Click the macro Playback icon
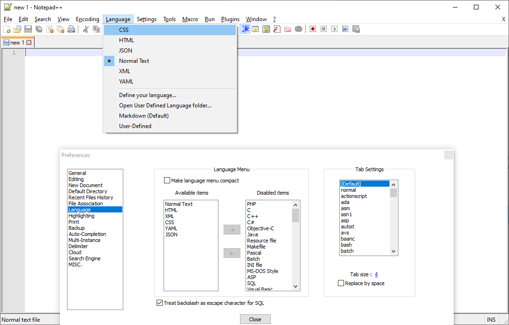The height and width of the screenshot is (325, 509). tap(334, 29)
